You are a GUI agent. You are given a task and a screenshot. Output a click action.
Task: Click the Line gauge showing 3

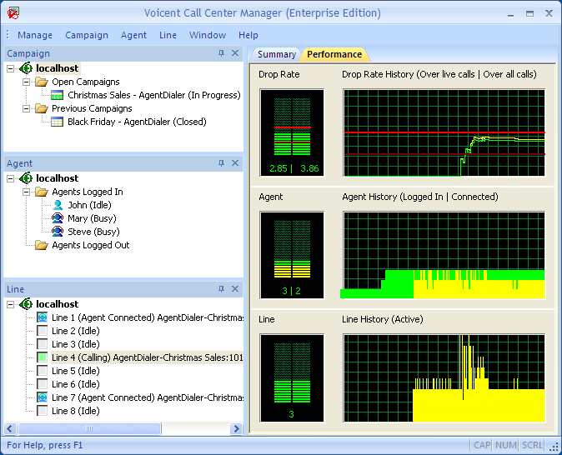[x=292, y=378]
